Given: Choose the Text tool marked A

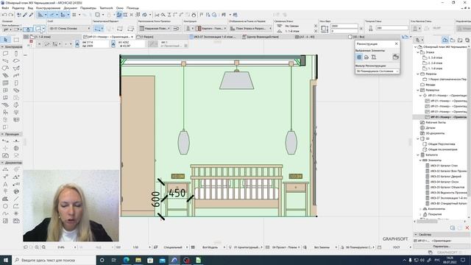Looking at the screenshot, I should tap(5, 184).
